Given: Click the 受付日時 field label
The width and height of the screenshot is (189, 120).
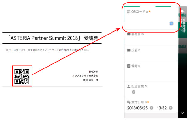Looking at the screenshot, I should [138, 102].
